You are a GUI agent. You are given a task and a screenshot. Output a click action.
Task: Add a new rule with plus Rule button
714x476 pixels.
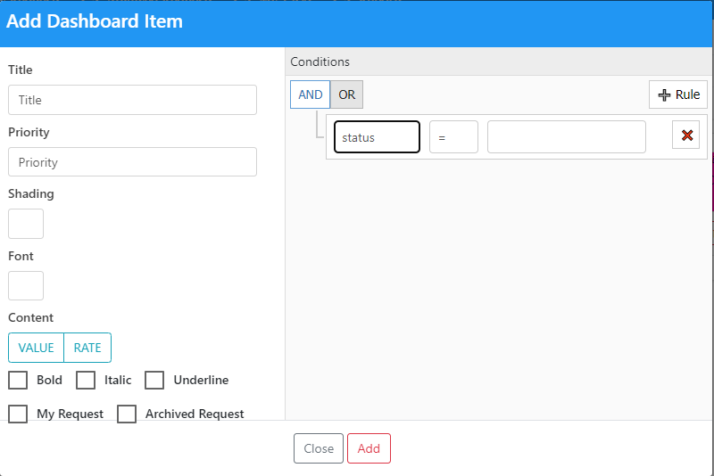678,94
